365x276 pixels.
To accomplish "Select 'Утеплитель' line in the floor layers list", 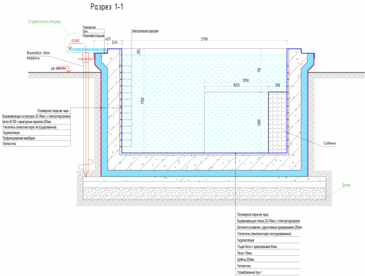I will tap(264, 234).
